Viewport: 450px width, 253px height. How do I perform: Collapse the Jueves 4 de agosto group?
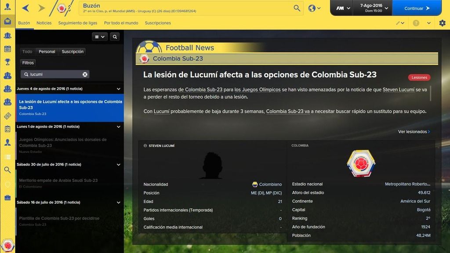point(119,89)
